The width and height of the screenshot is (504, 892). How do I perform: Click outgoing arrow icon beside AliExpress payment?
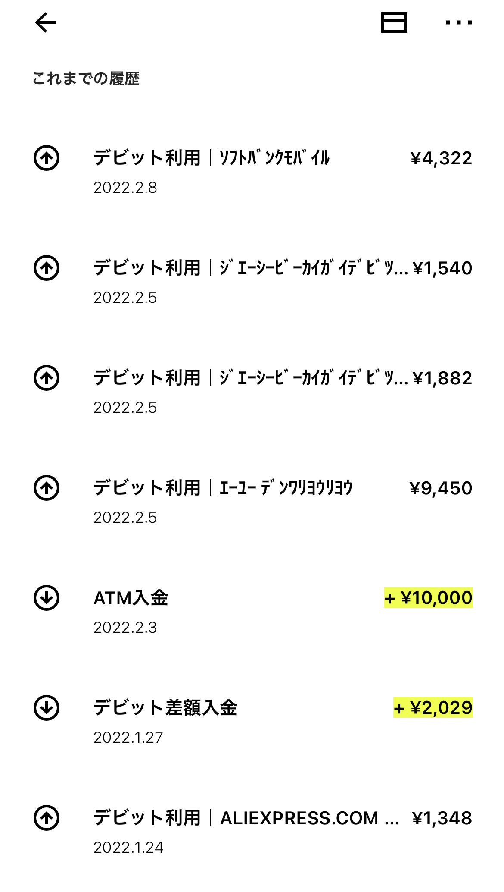click(x=47, y=818)
